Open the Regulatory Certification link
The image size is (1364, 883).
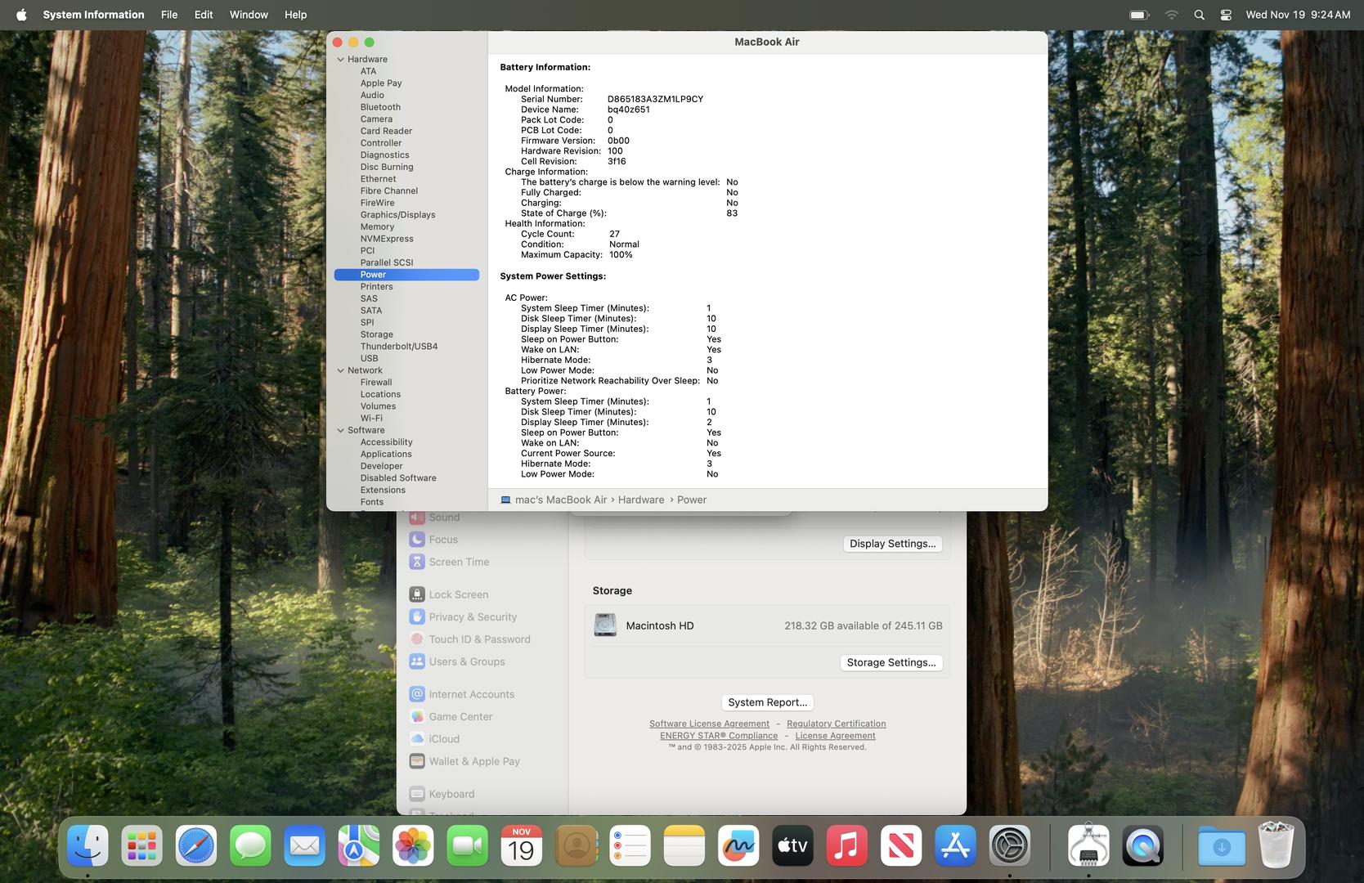(836, 724)
